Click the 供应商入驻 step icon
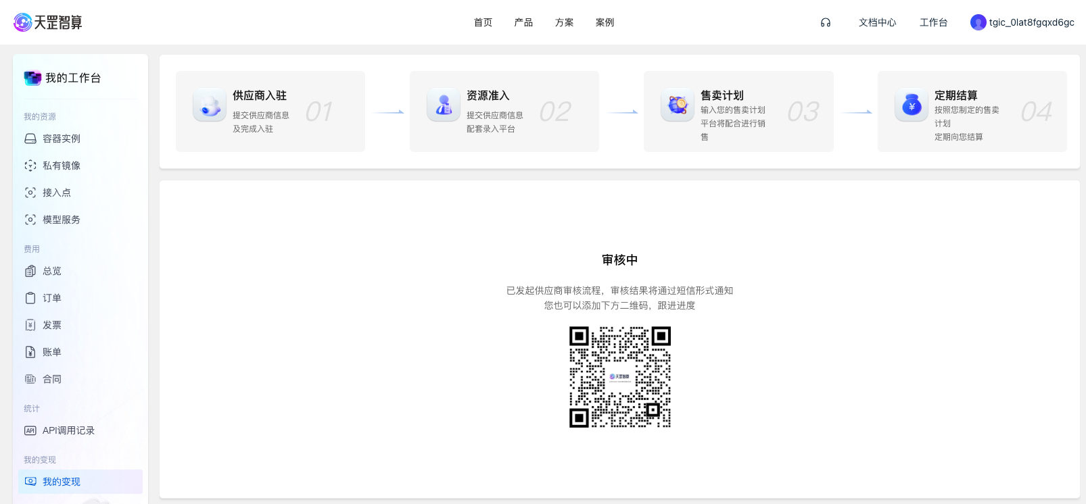This screenshot has height=504, width=1086. tap(210, 105)
